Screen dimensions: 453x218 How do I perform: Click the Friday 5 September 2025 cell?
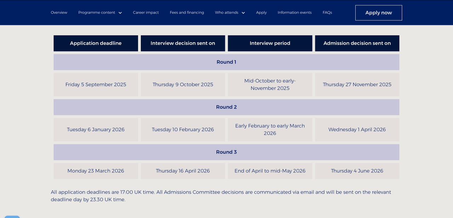(x=96, y=85)
